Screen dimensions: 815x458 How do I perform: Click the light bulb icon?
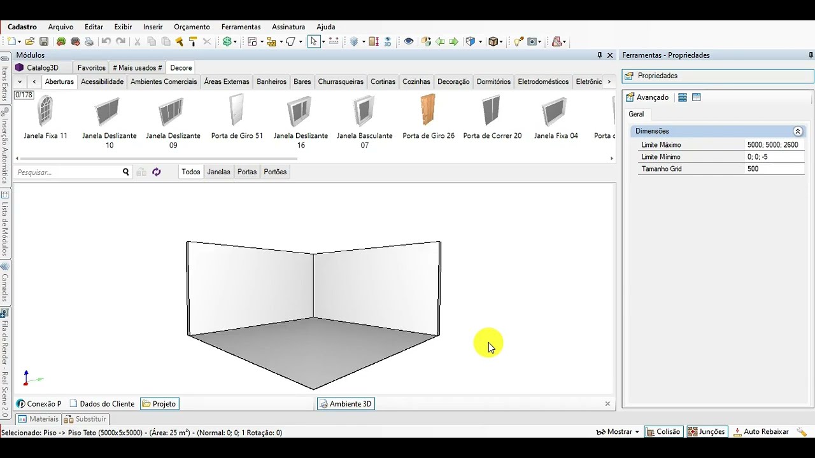[518, 41]
